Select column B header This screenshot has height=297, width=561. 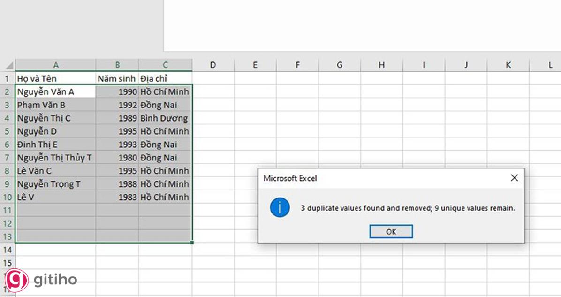coord(117,64)
